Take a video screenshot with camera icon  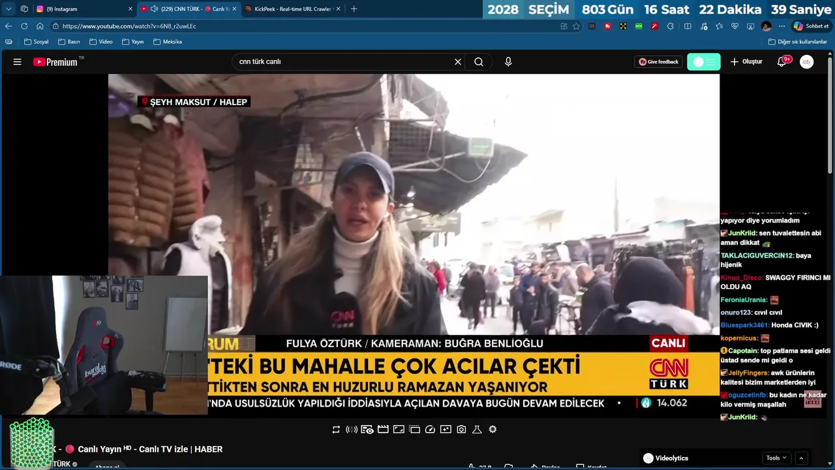[461, 430]
